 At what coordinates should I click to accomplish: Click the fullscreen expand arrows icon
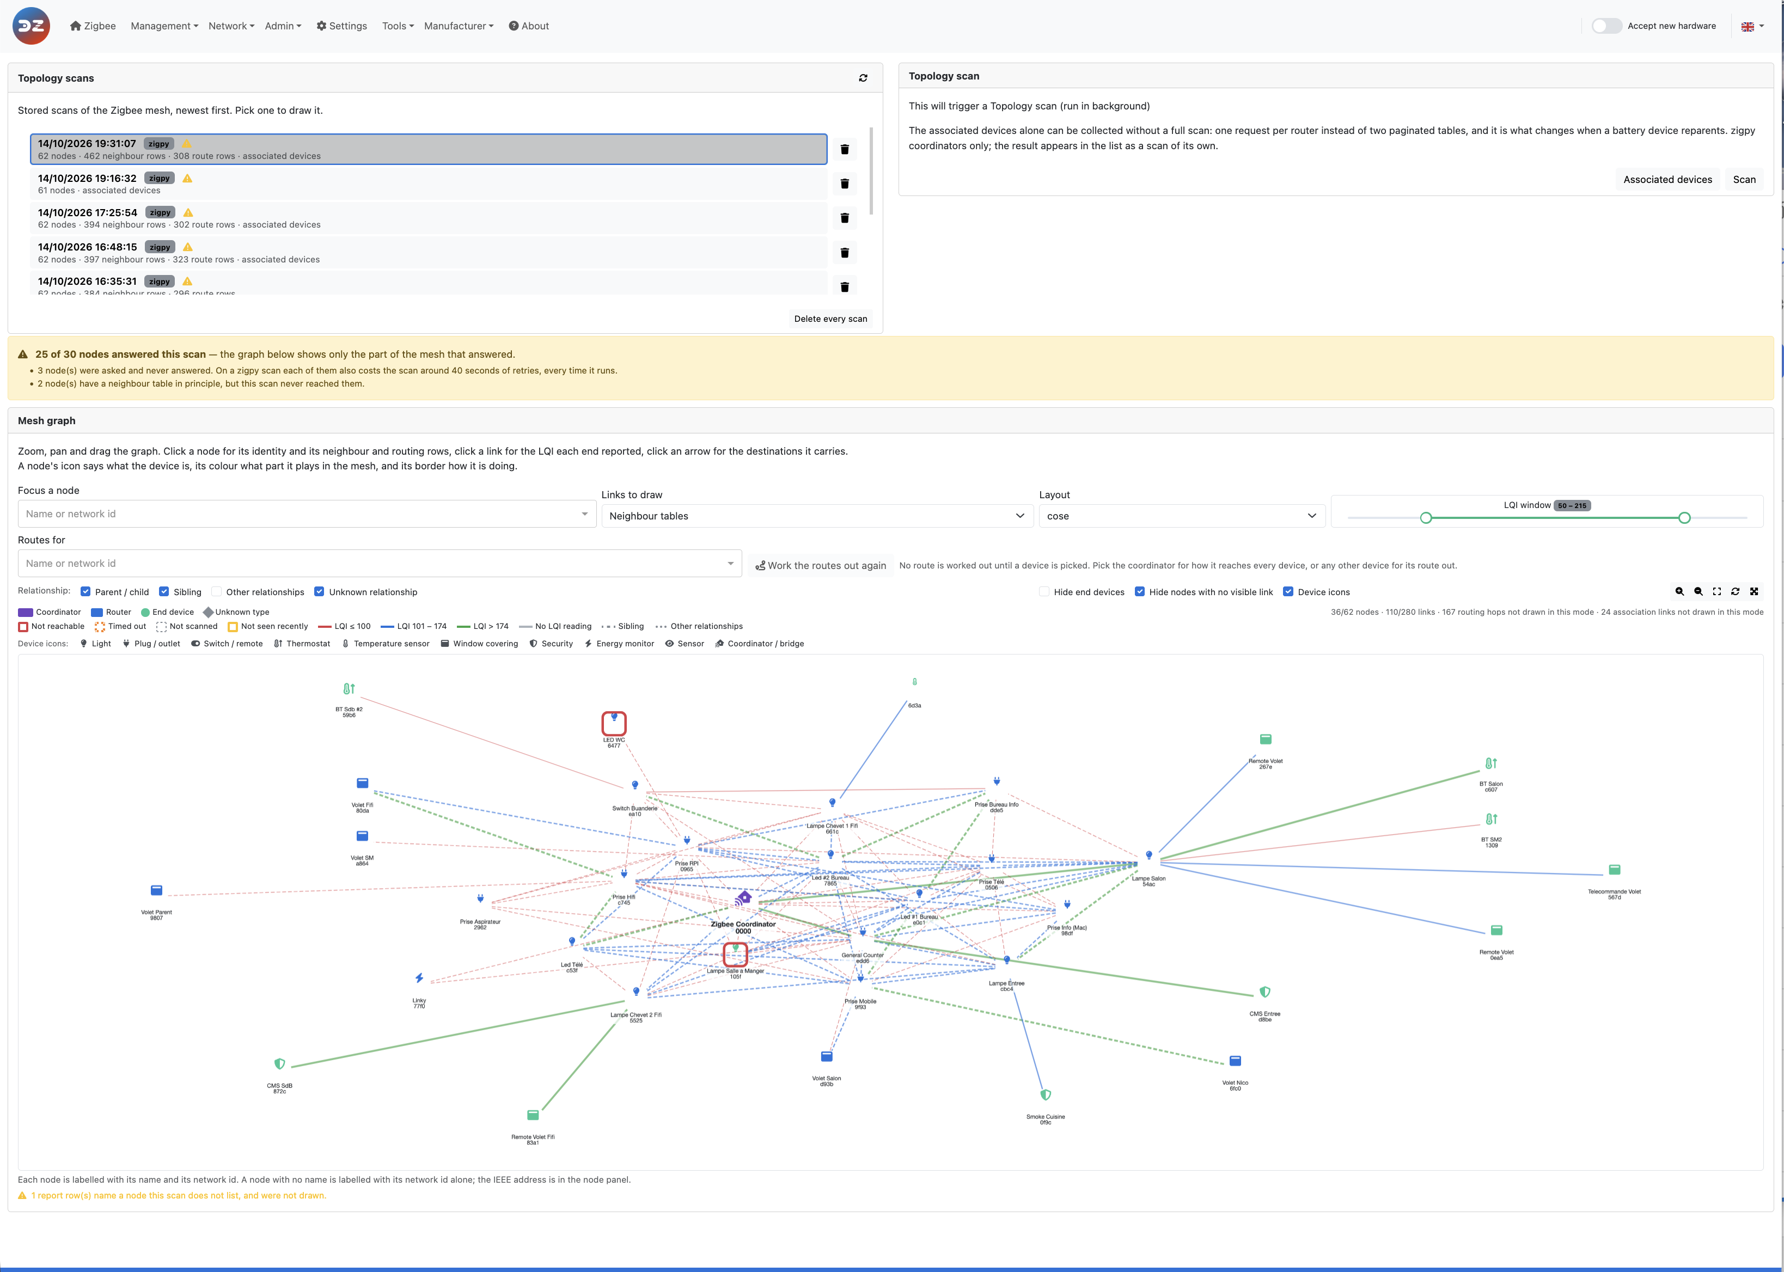[1754, 591]
